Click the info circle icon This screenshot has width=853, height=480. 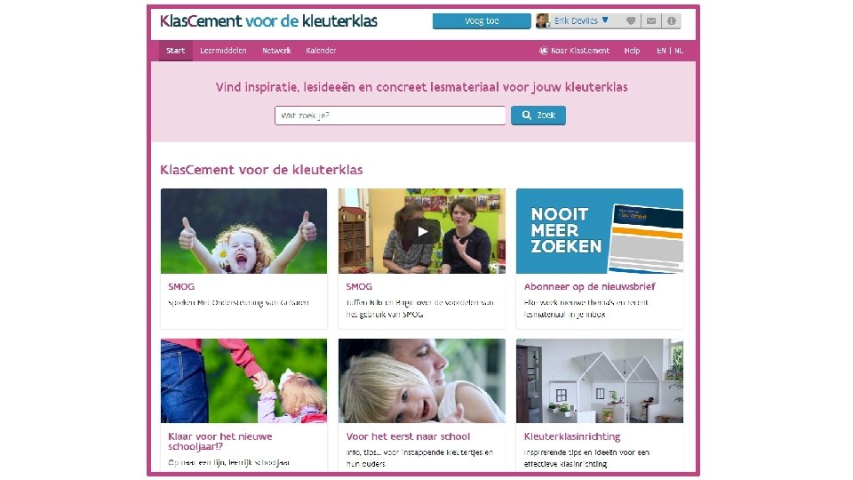coord(672,20)
